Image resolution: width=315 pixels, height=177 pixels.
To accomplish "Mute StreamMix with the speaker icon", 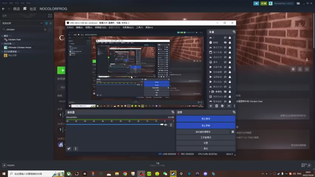I will point(166,125).
